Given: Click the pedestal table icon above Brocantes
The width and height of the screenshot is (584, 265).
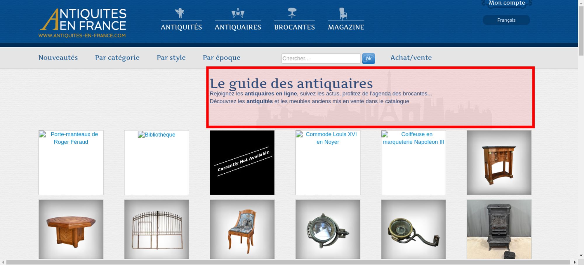Looking at the screenshot, I should pos(292,13).
